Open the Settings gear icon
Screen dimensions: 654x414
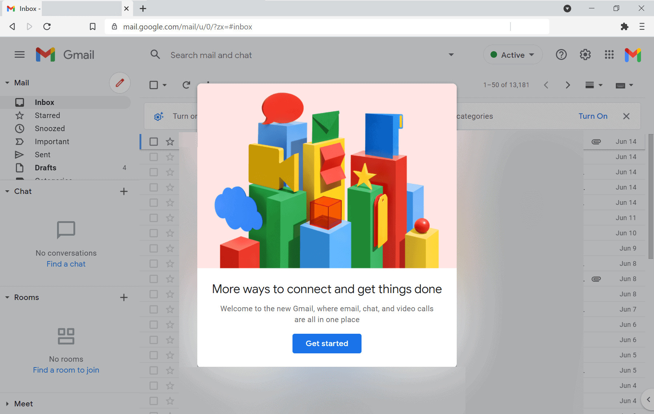(x=585, y=55)
